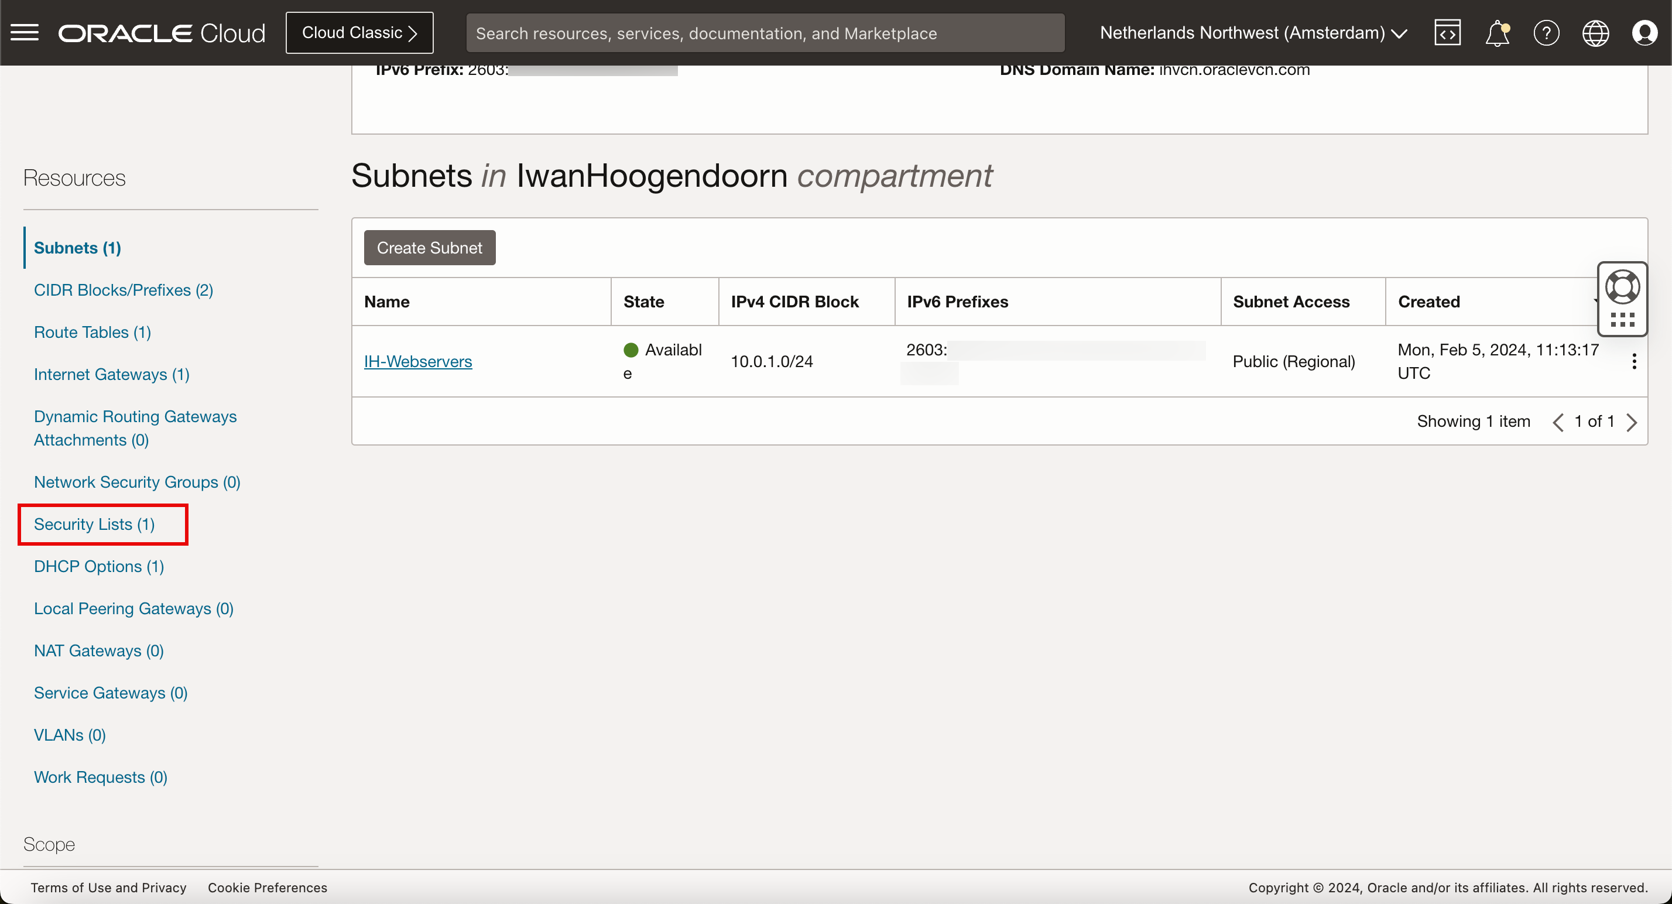Open the notifications bell
This screenshot has height=904, width=1672.
click(x=1497, y=32)
